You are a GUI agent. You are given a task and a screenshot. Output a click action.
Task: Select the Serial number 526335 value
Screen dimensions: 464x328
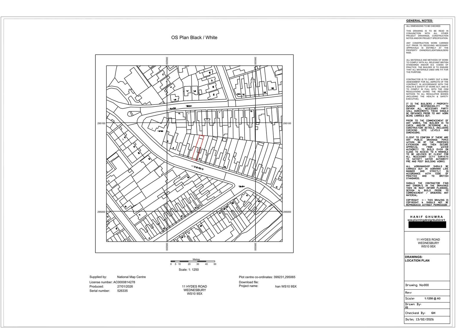coord(122,291)
